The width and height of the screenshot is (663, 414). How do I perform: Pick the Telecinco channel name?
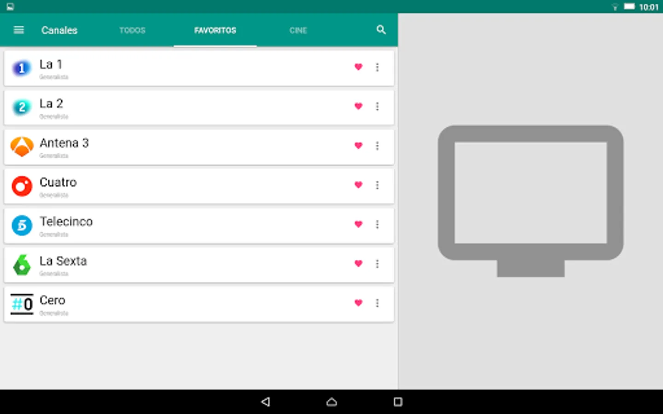pos(66,222)
